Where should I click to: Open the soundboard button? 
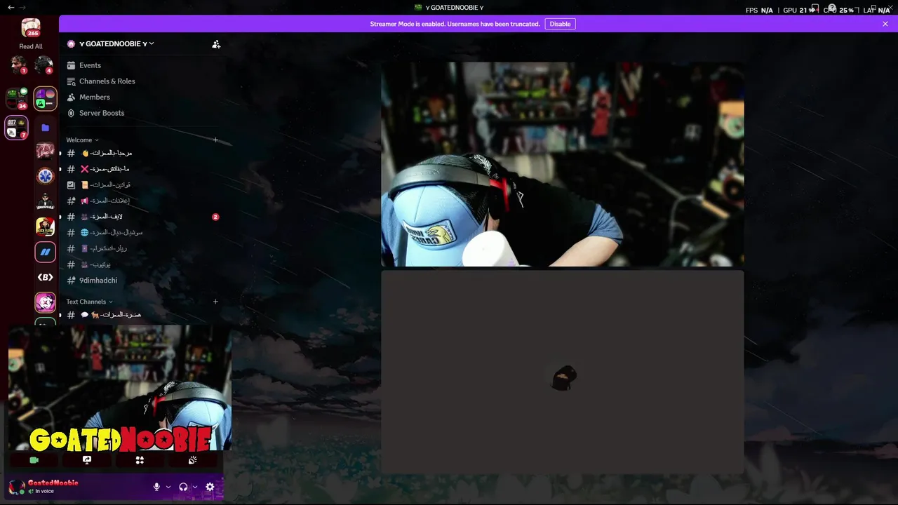[x=193, y=460]
